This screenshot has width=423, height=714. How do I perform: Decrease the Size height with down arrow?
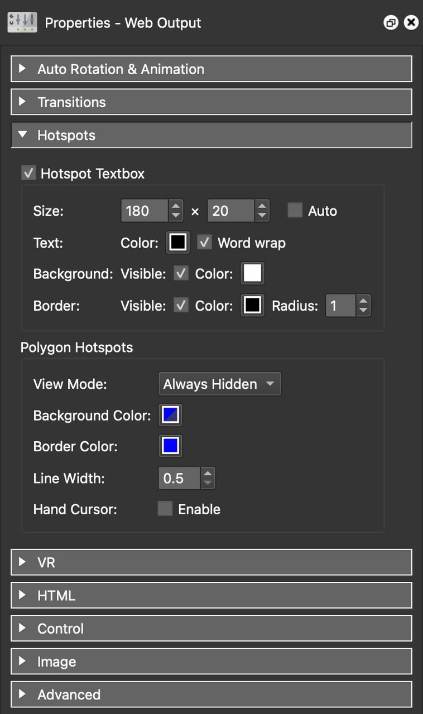pos(262,216)
